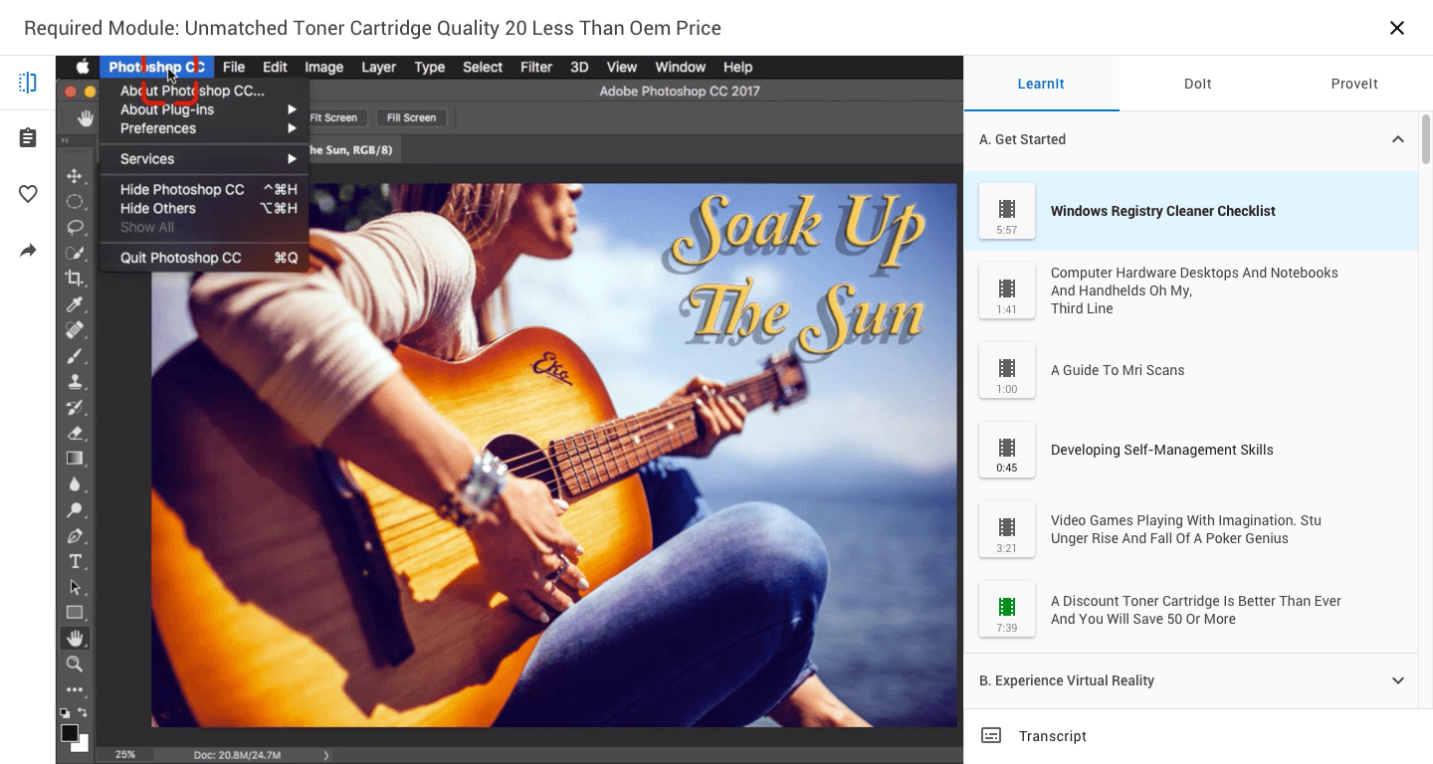The height and width of the screenshot is (764, 1433).
Task: Select the Elliptical Marquee tool
Action: 75,202
